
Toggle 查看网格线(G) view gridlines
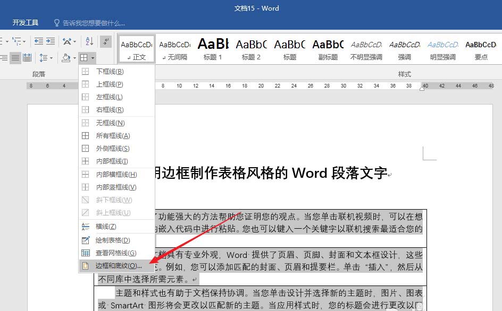pyautogui.click(x=116, y=253)
